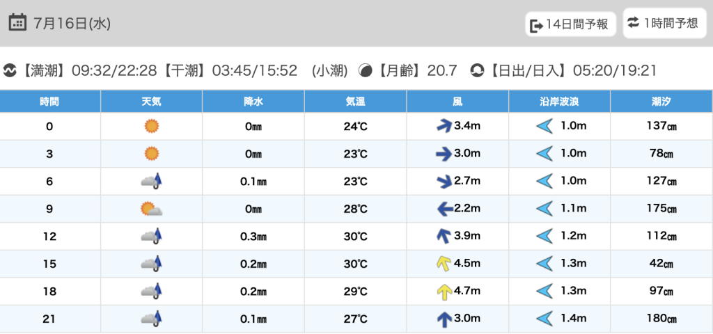Image resolution: width=713 pixels, height=334 pixels.
Task: Select the 30℃ temperature cell at hour 12
Action: point(356,237)
